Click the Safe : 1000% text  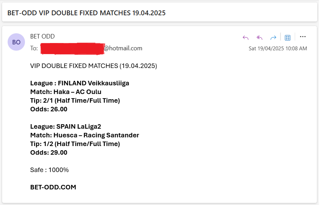click(x=49, y=170)
